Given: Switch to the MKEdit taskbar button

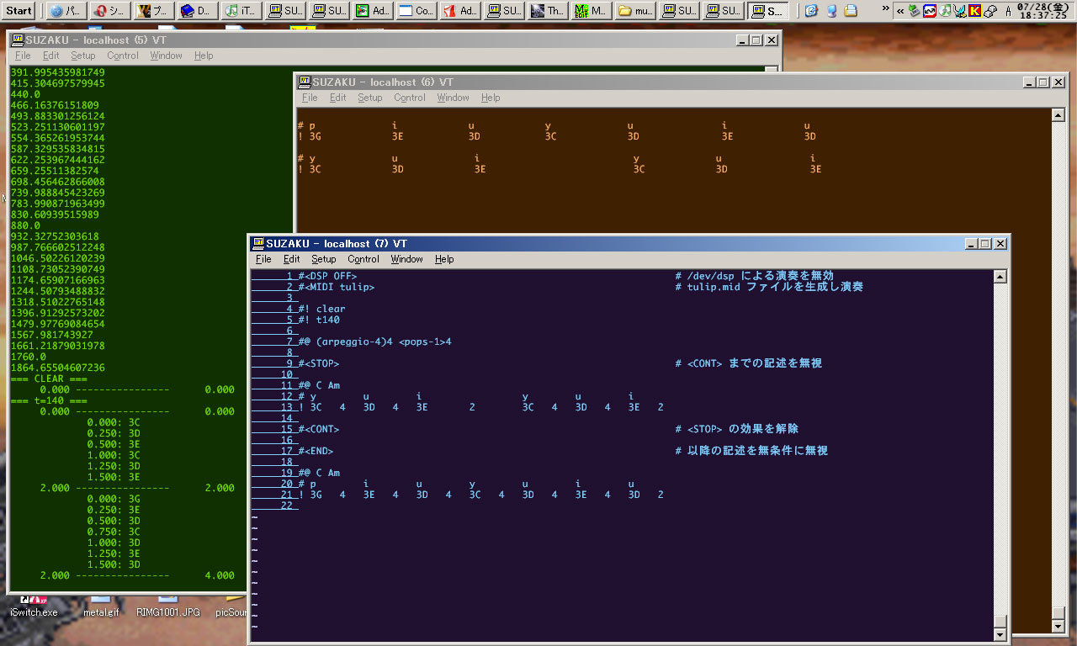Looking at the screenshot, I should click(x=591, y=11).
